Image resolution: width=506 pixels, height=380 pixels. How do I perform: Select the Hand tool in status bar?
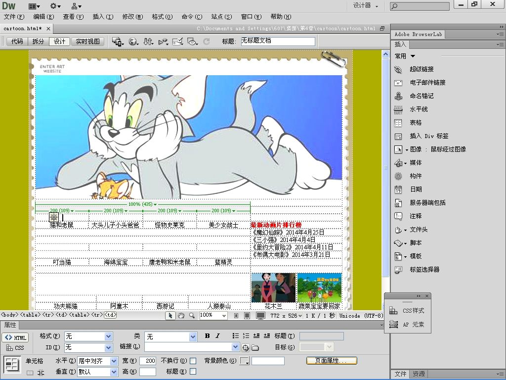pyautogui.click(x=181, y=316)
